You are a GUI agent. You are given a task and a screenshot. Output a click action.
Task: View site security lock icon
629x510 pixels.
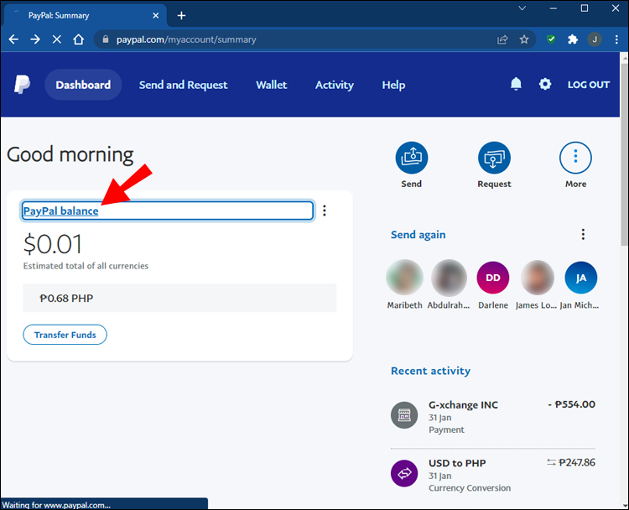point(106,39)
